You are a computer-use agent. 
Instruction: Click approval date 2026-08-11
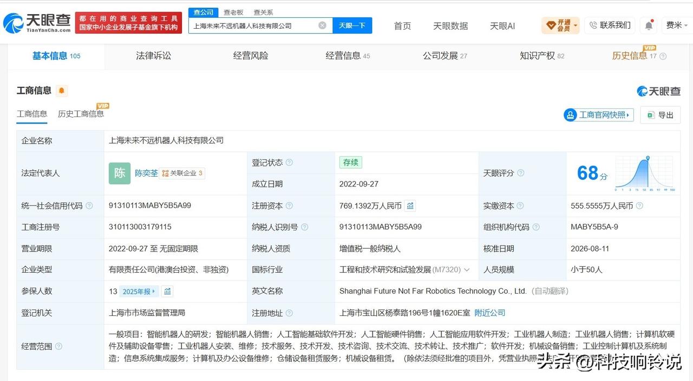click(x=590, y=249)
